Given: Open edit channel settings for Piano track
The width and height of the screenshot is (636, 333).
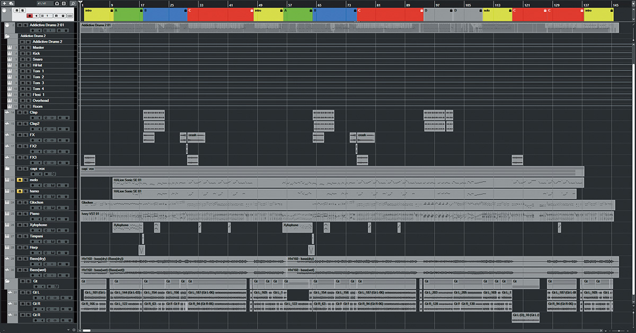Looking at the screenshot, I should 46,219.
